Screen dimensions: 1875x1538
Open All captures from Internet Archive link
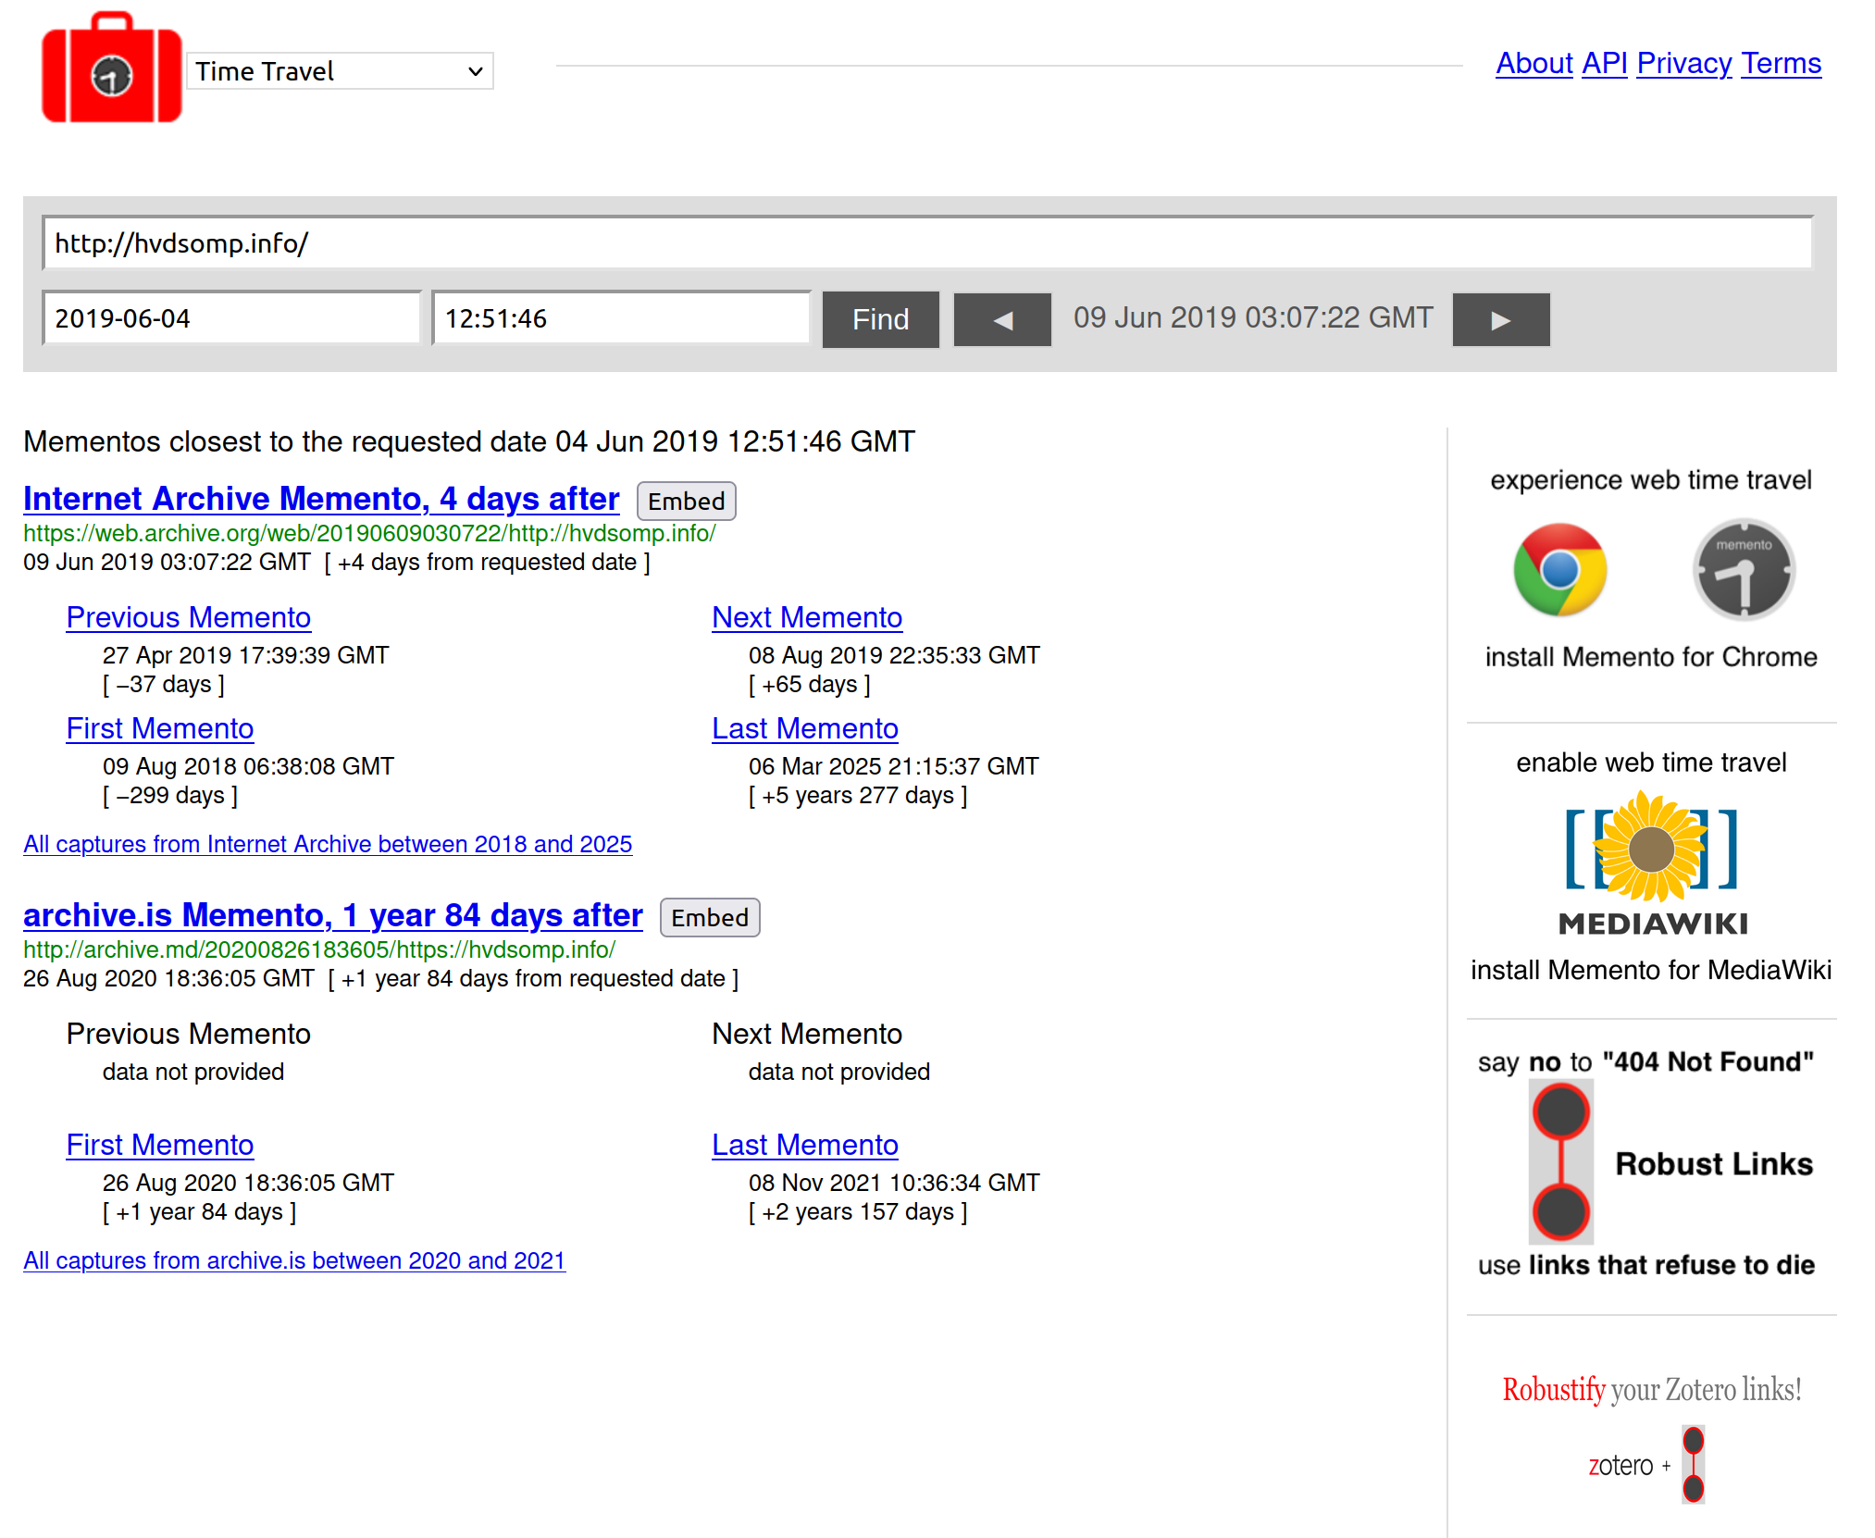click(328, 844)
